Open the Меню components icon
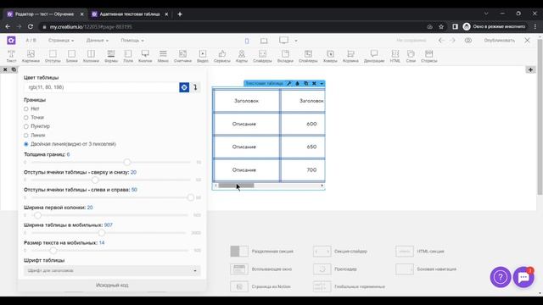 (x=163, y=56)
